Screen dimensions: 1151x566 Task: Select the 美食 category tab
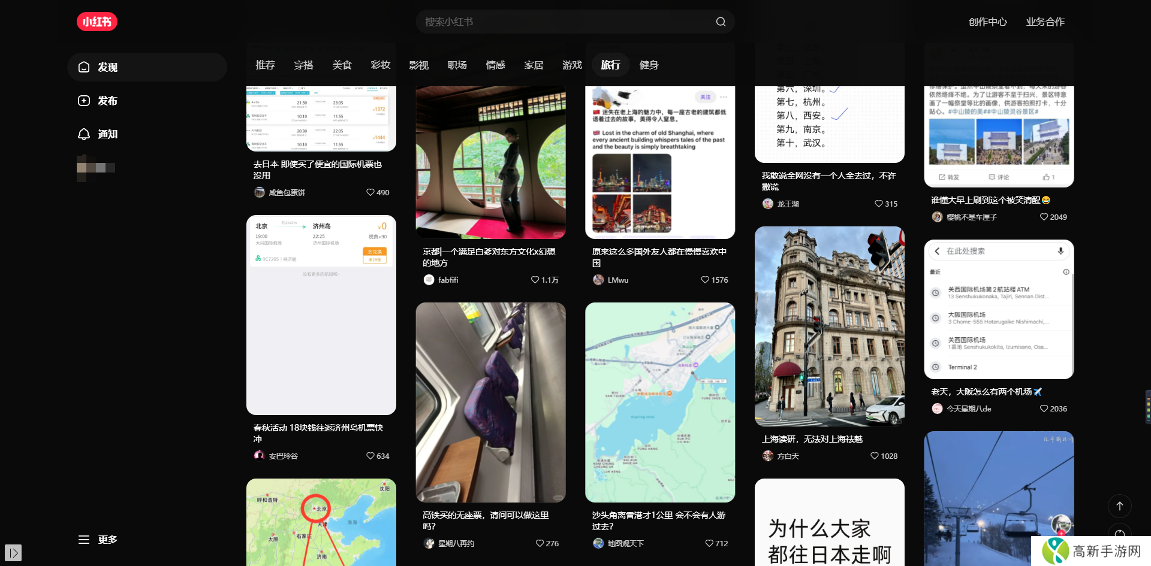click(342, 65)
